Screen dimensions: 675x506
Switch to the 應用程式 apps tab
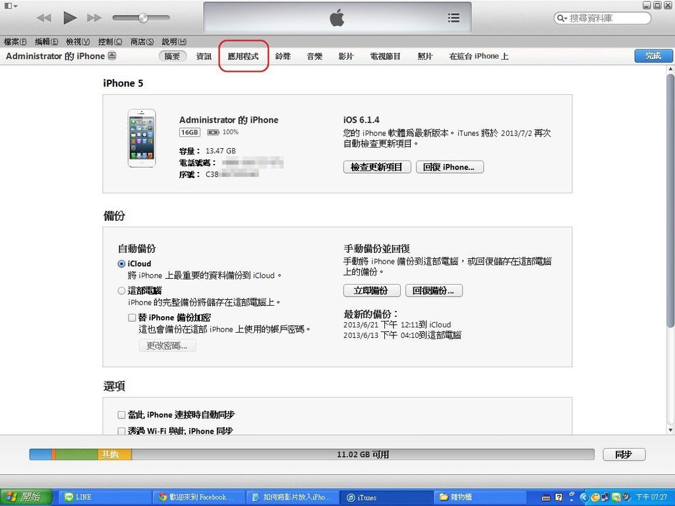coord(243,57)
